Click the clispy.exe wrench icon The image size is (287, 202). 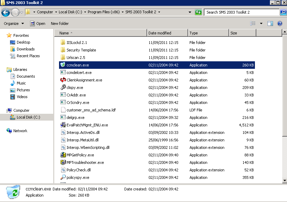tap(63, 87)
